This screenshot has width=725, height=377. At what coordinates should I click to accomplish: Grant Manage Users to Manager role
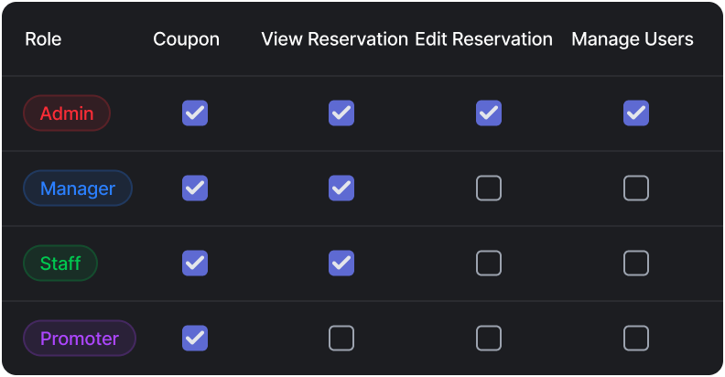(636, 188)
